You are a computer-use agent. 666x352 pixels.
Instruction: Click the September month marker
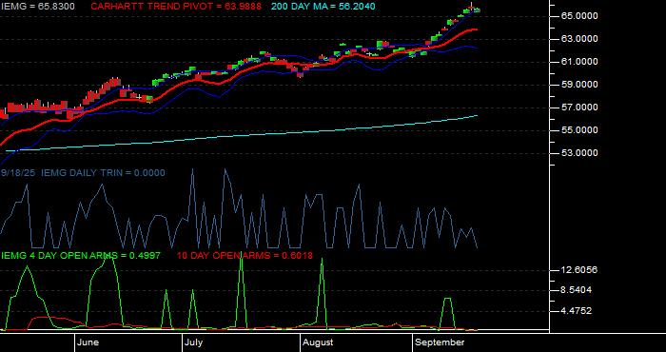[440, 342]
